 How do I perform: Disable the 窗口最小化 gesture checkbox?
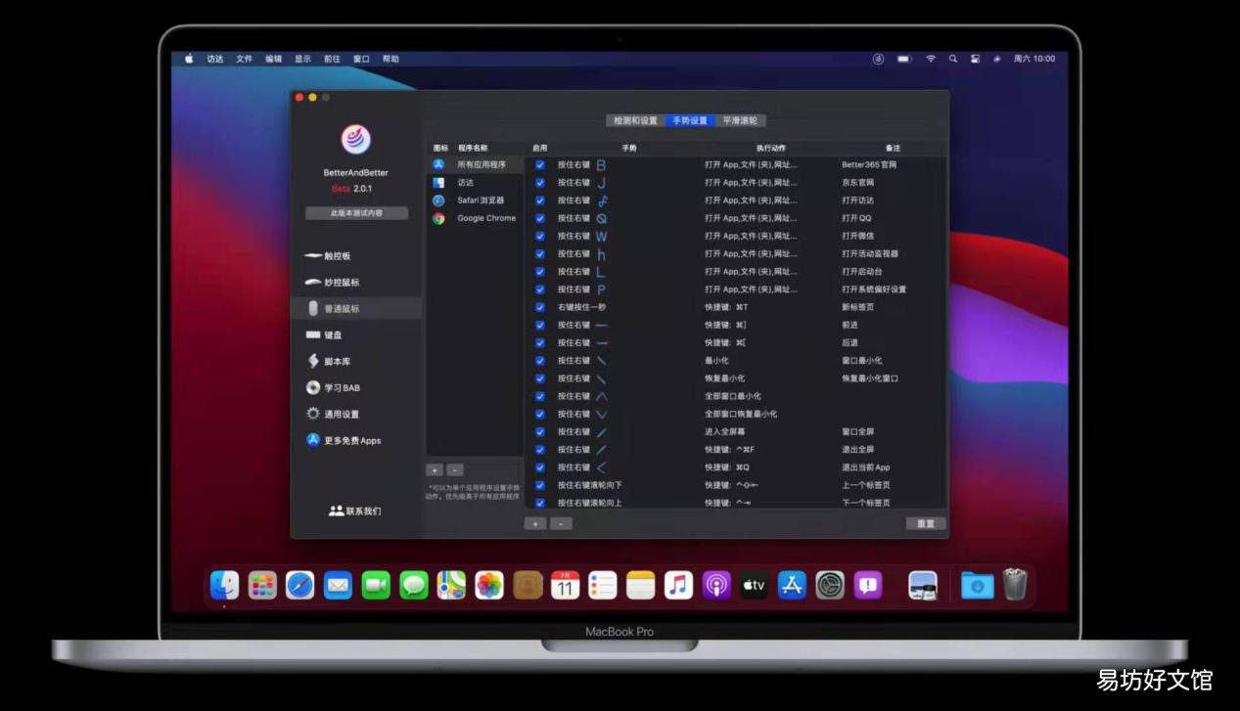coord(539,361)
